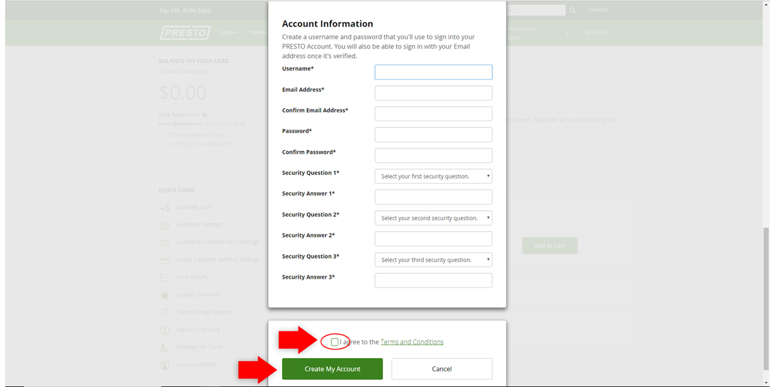
Task: Click the Cancel button
Action: click(x=442, y=369)
